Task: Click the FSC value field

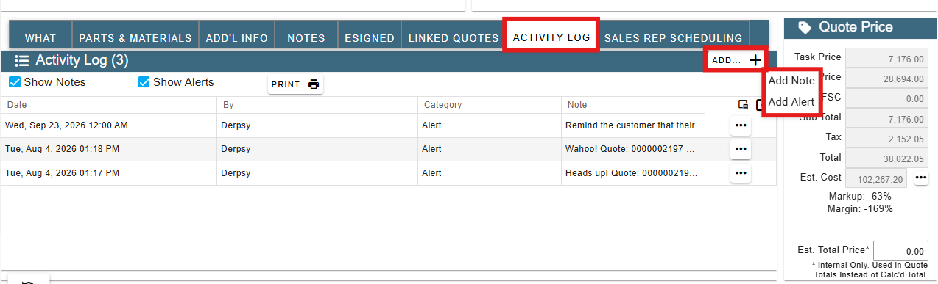Action: pos(886,98)
